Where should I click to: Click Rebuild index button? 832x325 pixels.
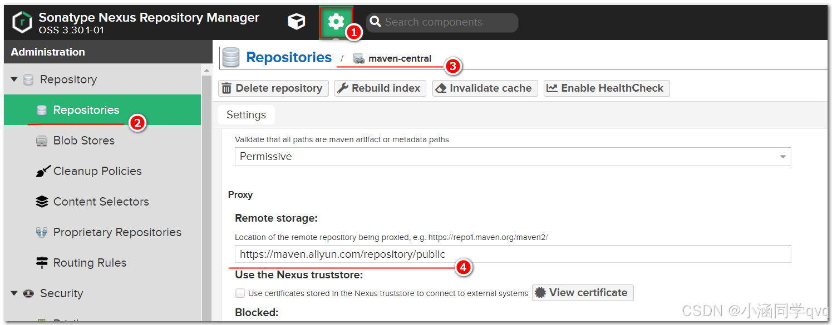(380, 88)
